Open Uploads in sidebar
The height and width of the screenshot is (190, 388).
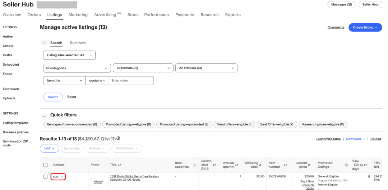[x=9, y=98]
